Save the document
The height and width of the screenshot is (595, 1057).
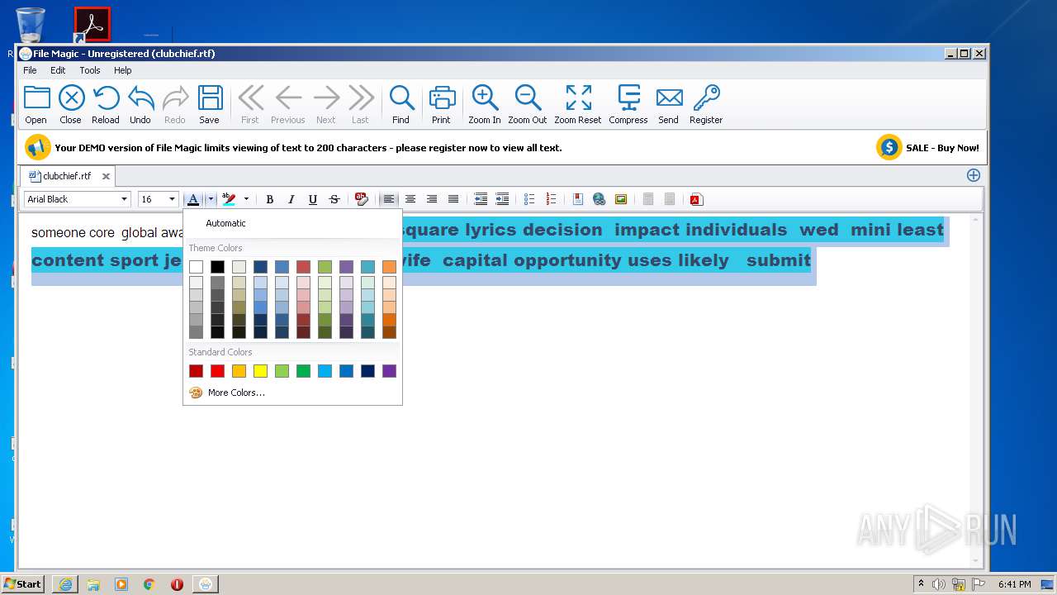tap(210, 105)
